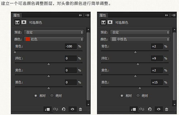This screenshot has height=115, width=179.
Task: Click the mask icon in the red (红色) panel
Action: click(x=24, y=22)
